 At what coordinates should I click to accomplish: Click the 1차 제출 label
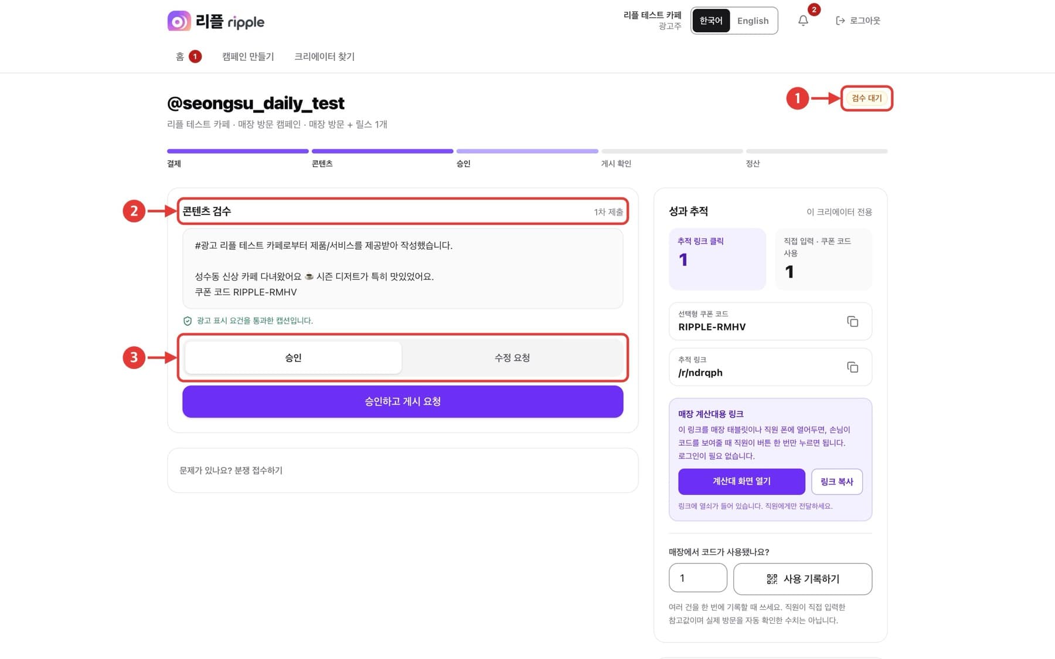[x=608, y=211]
